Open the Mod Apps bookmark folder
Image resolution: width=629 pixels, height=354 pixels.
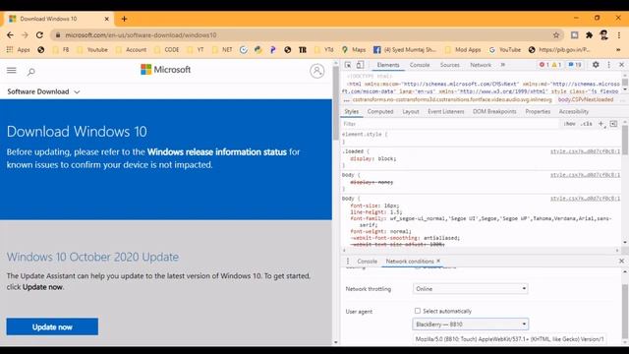pyautogui.click(x=463, y=50)
